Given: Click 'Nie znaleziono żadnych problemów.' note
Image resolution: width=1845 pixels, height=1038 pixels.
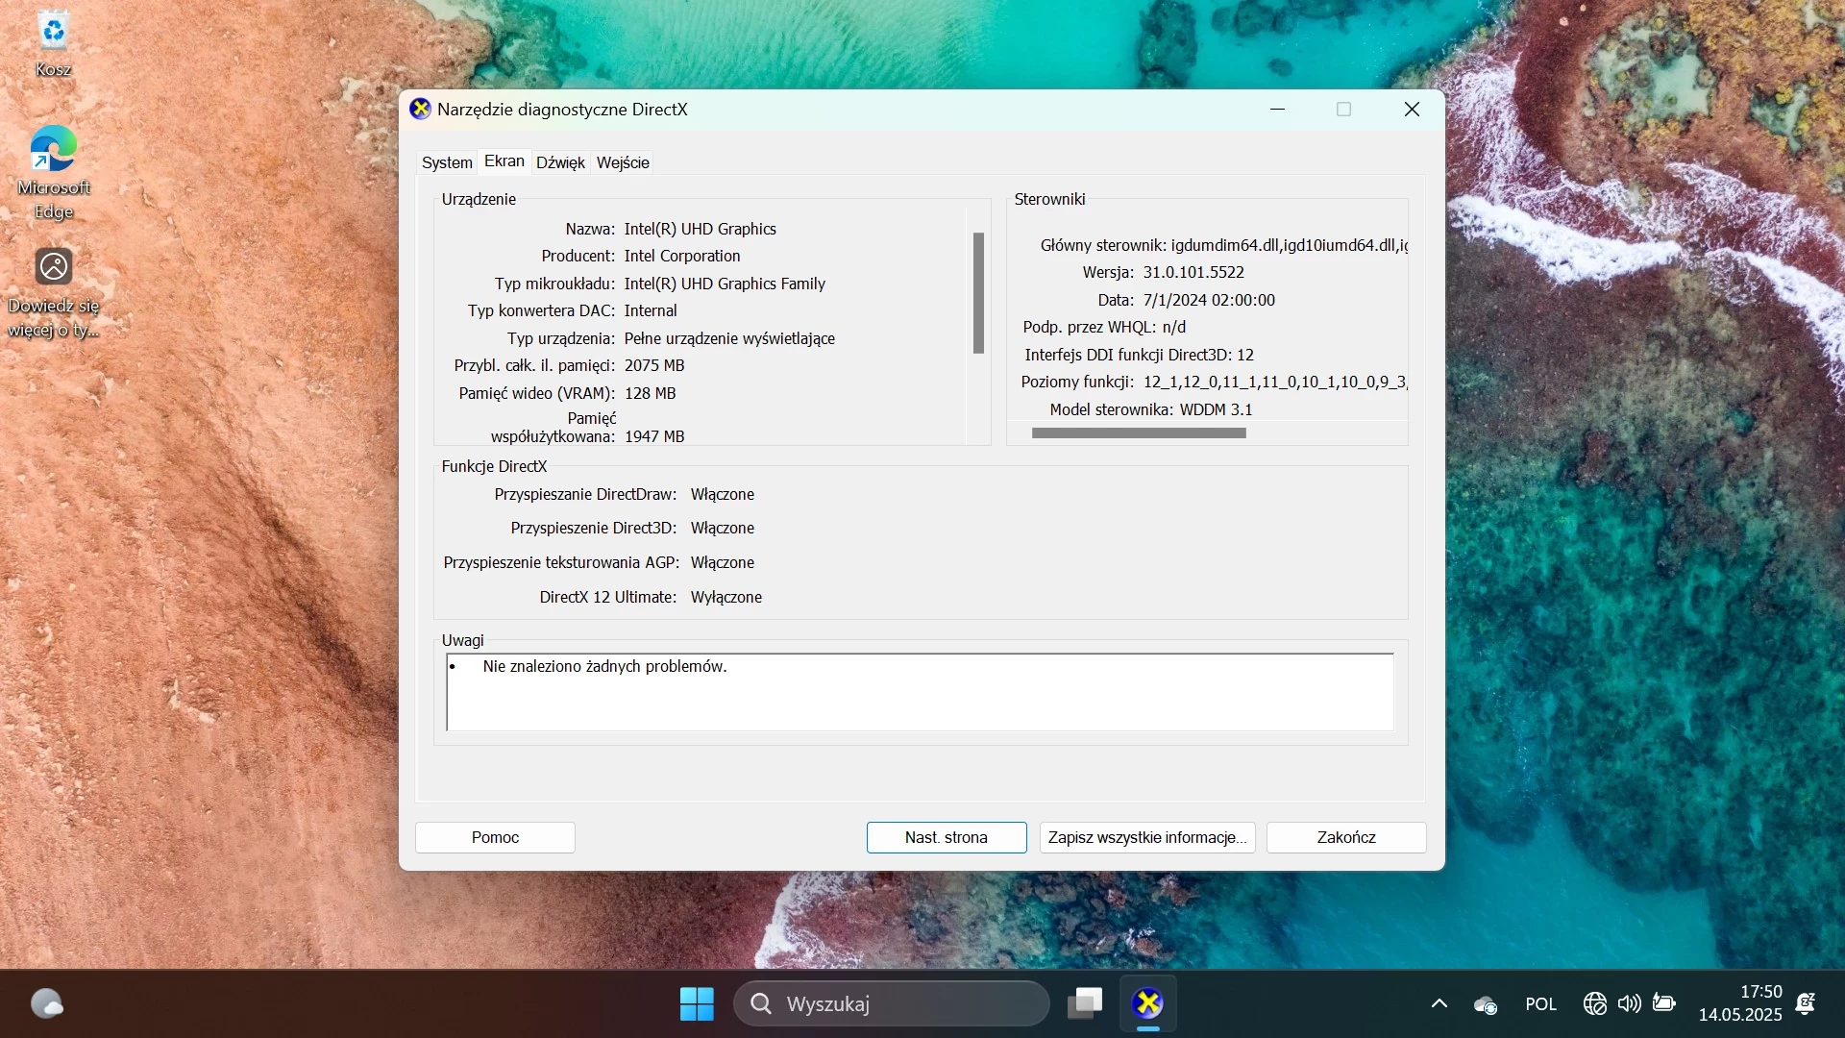Looking at the screenshot, I should coord(604,667).
